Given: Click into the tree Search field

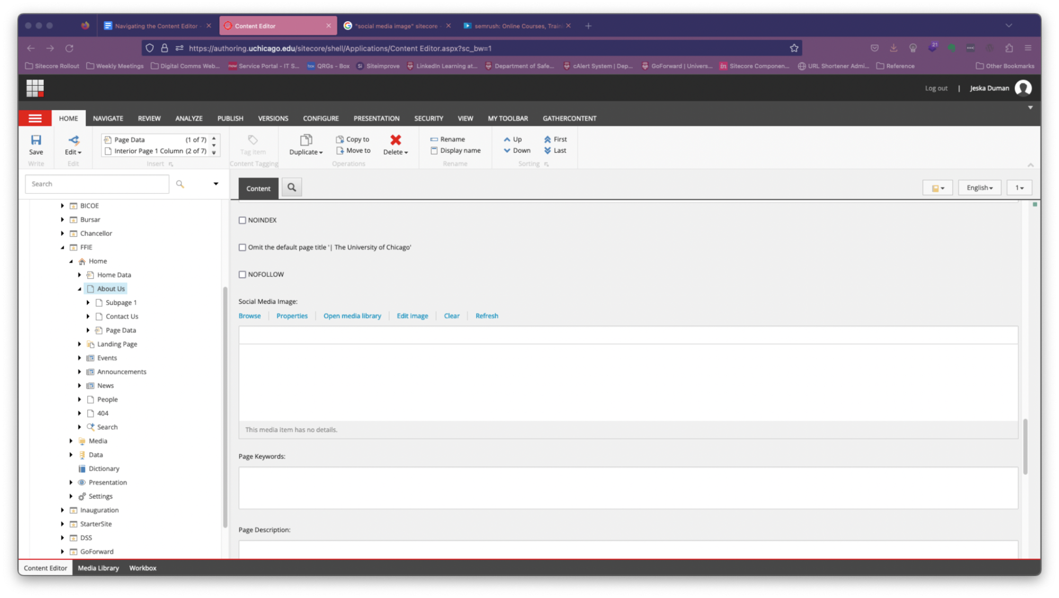Looking at the screenshot, I should 97,184.
